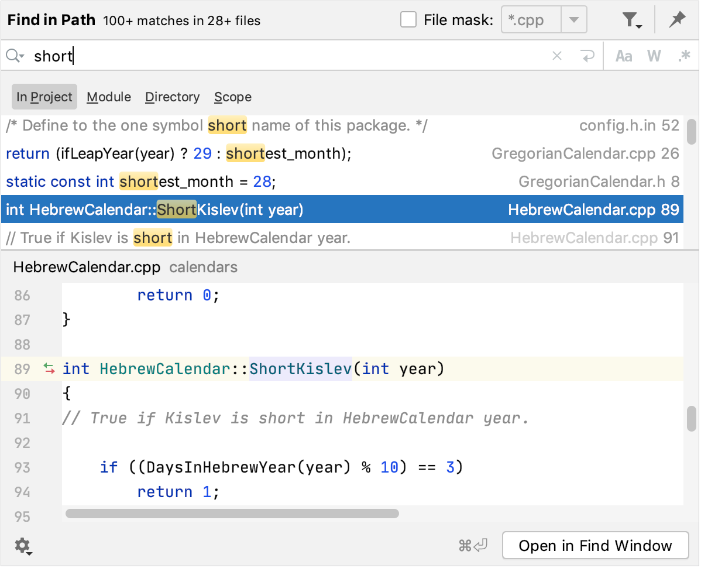
Task: Open the search filter options funnel icon
Action: pos(630,19)
